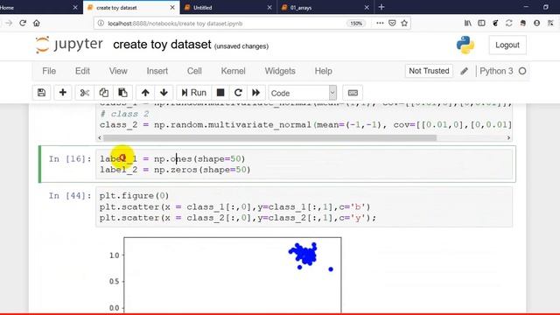Click the plt.figure(0) code line

click(134, 196)
